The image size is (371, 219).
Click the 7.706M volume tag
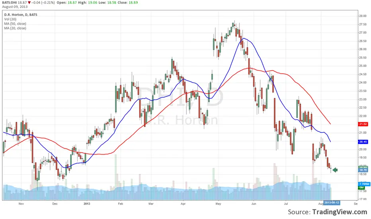pos(364,184)
